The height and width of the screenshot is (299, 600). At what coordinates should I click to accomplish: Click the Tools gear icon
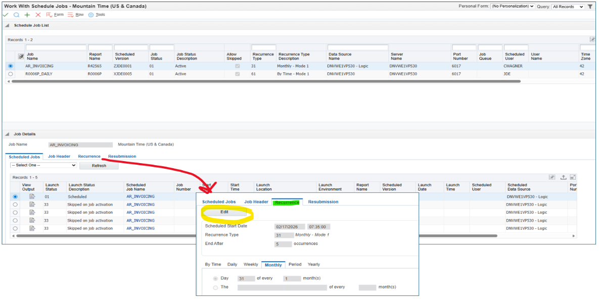(x=91, y=15)
